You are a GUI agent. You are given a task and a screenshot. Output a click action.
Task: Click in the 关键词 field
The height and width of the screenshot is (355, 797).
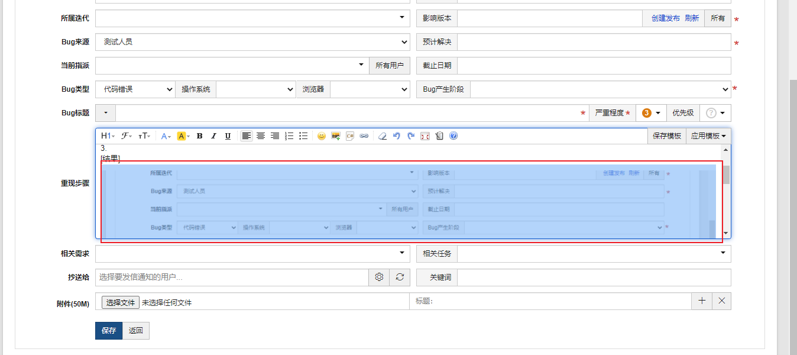[x=594, y=277]
